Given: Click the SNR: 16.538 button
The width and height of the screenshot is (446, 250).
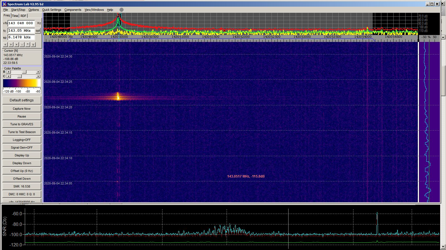Looking at the screenshot, I should pos(22,186).
